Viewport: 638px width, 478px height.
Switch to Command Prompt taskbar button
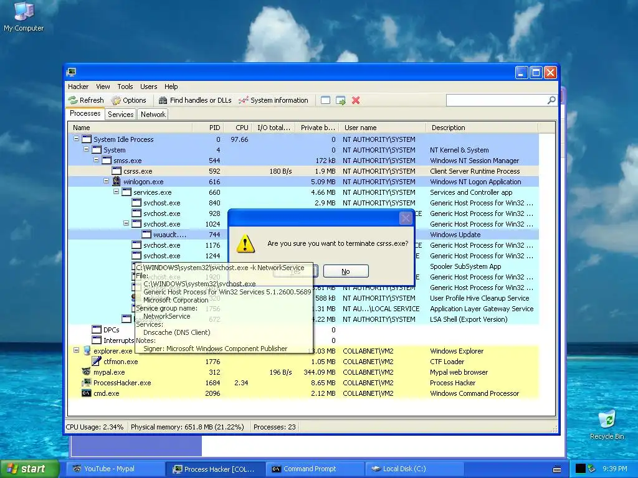(315, 469)
